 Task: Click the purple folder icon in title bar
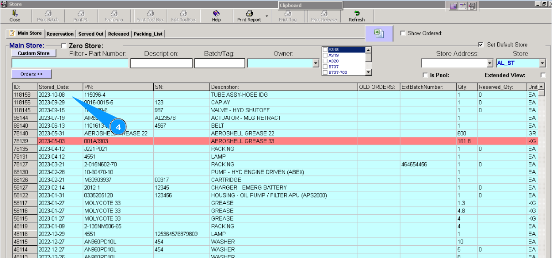click(453, 6)
